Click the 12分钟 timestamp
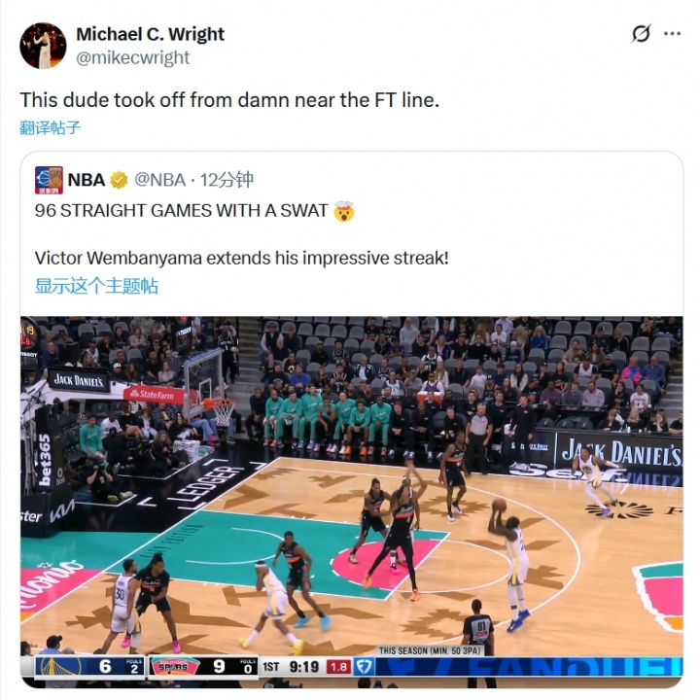 click(x=227, y=180)
